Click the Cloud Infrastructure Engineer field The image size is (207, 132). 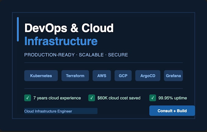(61, 111)
